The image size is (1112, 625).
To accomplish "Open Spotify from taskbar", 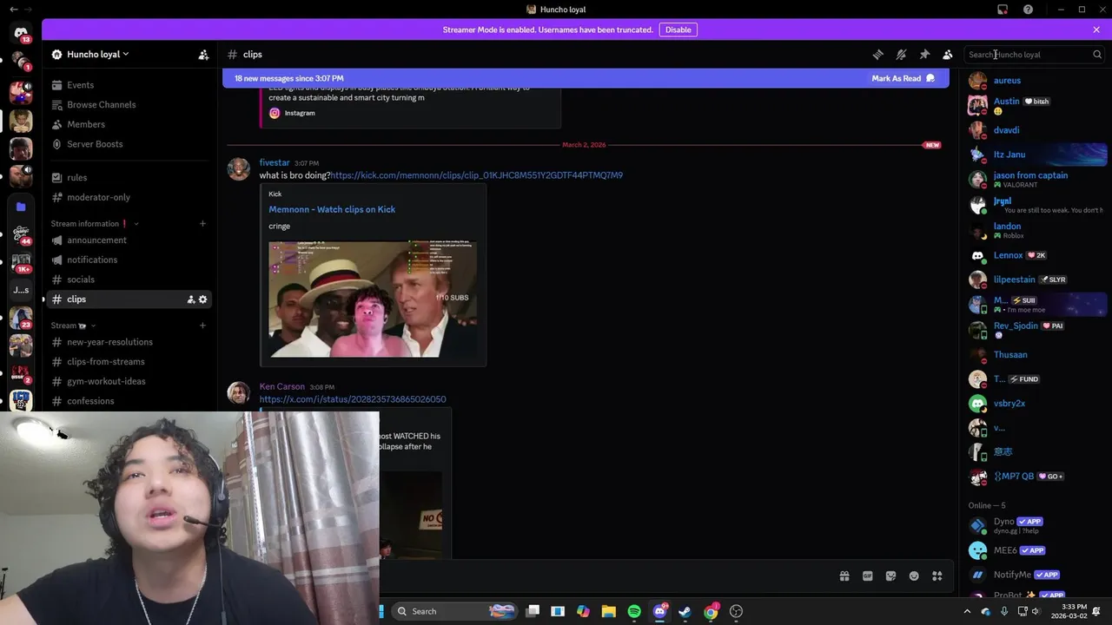I will tap(634, 611).
